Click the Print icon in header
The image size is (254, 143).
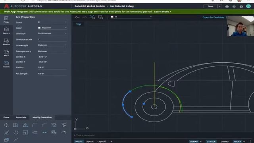tap(227, 6)
